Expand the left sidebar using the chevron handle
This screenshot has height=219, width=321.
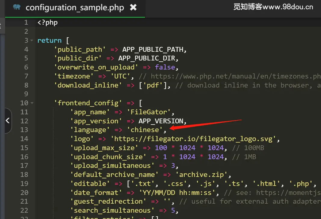tap(8, 120)
